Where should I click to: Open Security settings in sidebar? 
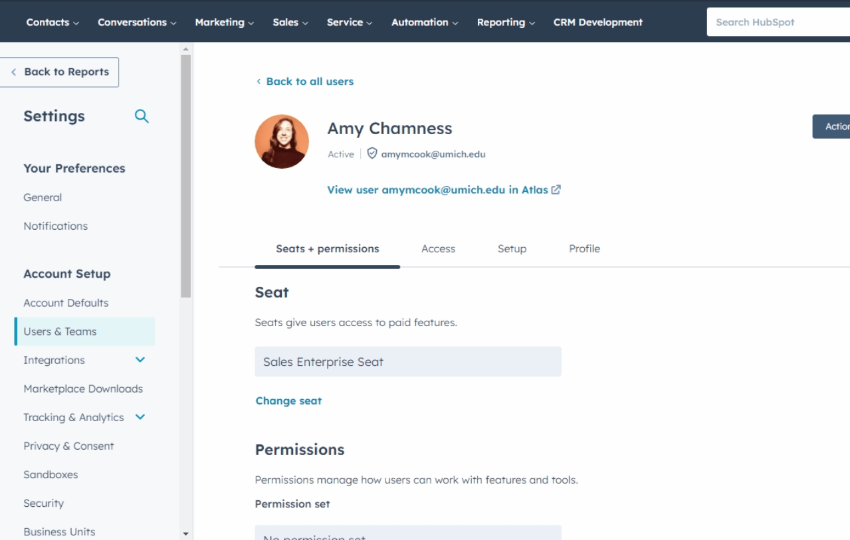[44, 503]
